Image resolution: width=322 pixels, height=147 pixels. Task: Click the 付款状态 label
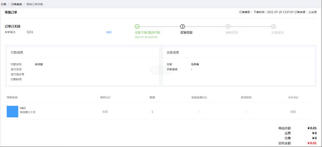point(16,64)
